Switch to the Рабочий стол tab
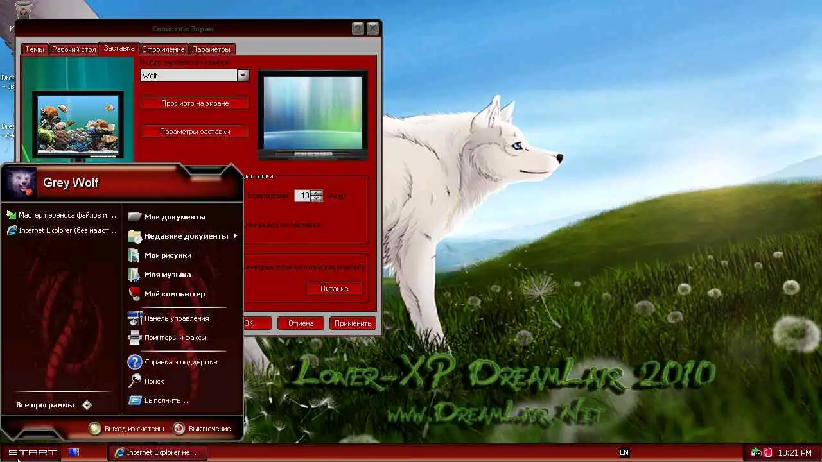This screenshot has height=462, width=822. [74, 49]
